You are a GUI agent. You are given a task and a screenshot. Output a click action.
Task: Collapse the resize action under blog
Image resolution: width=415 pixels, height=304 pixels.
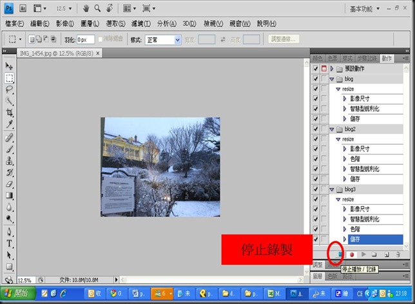click(x=338, y=89)
